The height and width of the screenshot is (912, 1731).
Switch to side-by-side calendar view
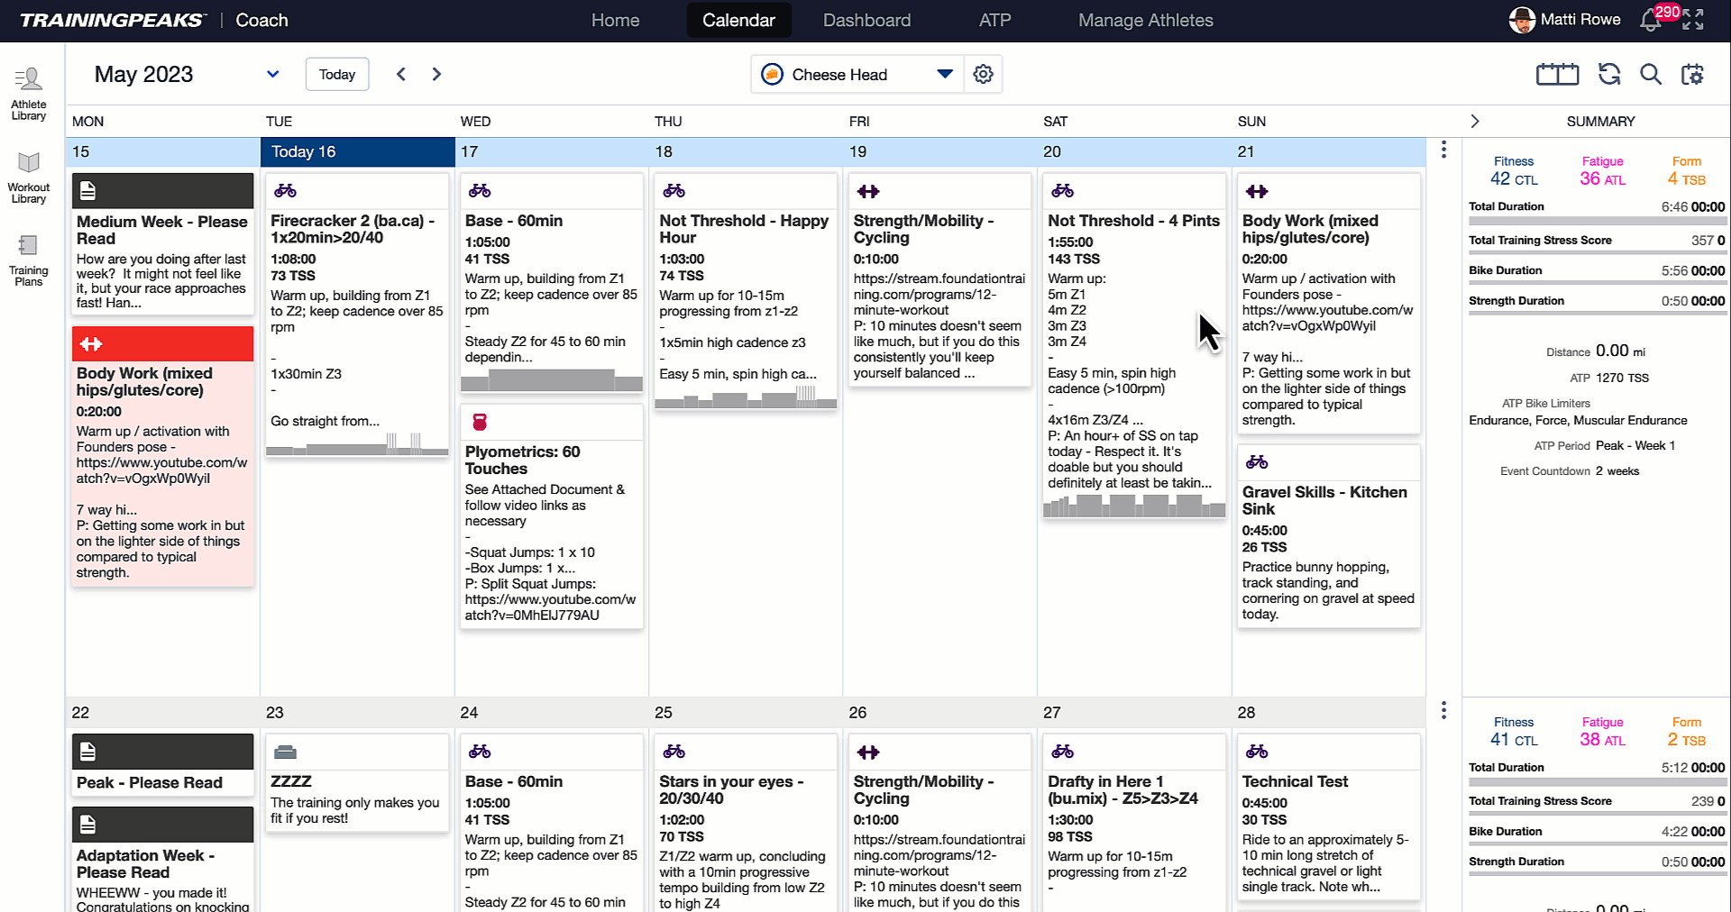click(x=1558, y=74)
